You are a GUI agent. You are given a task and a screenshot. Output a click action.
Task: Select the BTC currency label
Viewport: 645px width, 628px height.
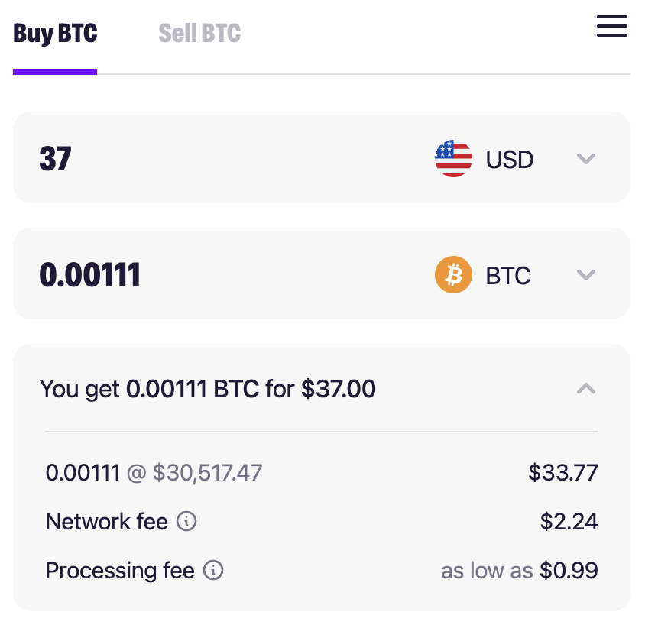[x=508, y=276]
